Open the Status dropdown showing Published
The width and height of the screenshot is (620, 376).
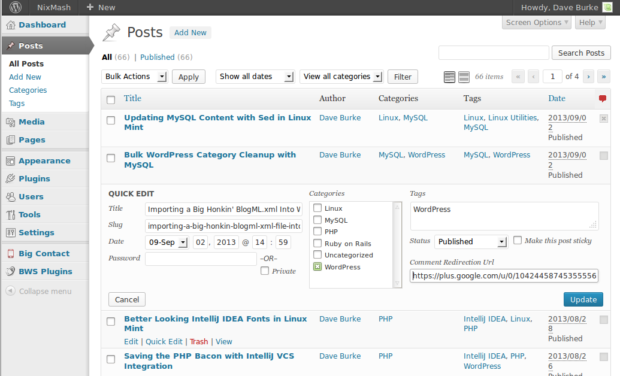point(471,241)
